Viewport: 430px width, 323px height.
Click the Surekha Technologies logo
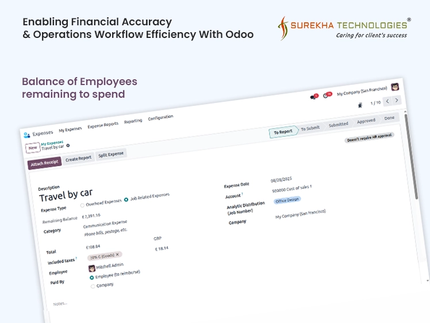tap(344, 28)
